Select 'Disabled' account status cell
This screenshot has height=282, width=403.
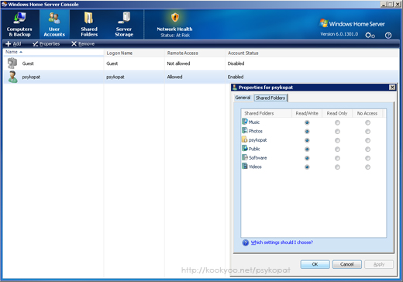236,64
